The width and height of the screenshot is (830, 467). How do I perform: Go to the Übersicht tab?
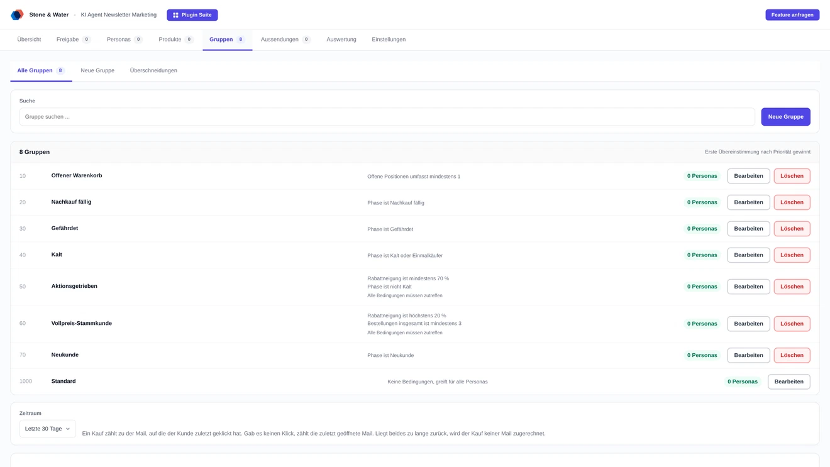click(29, 40)
